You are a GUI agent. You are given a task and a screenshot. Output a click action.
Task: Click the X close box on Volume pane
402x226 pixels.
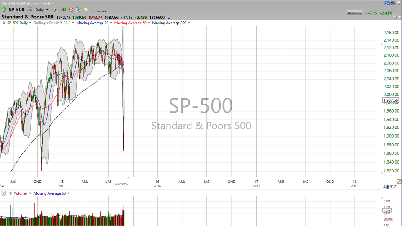click(3, 193)
